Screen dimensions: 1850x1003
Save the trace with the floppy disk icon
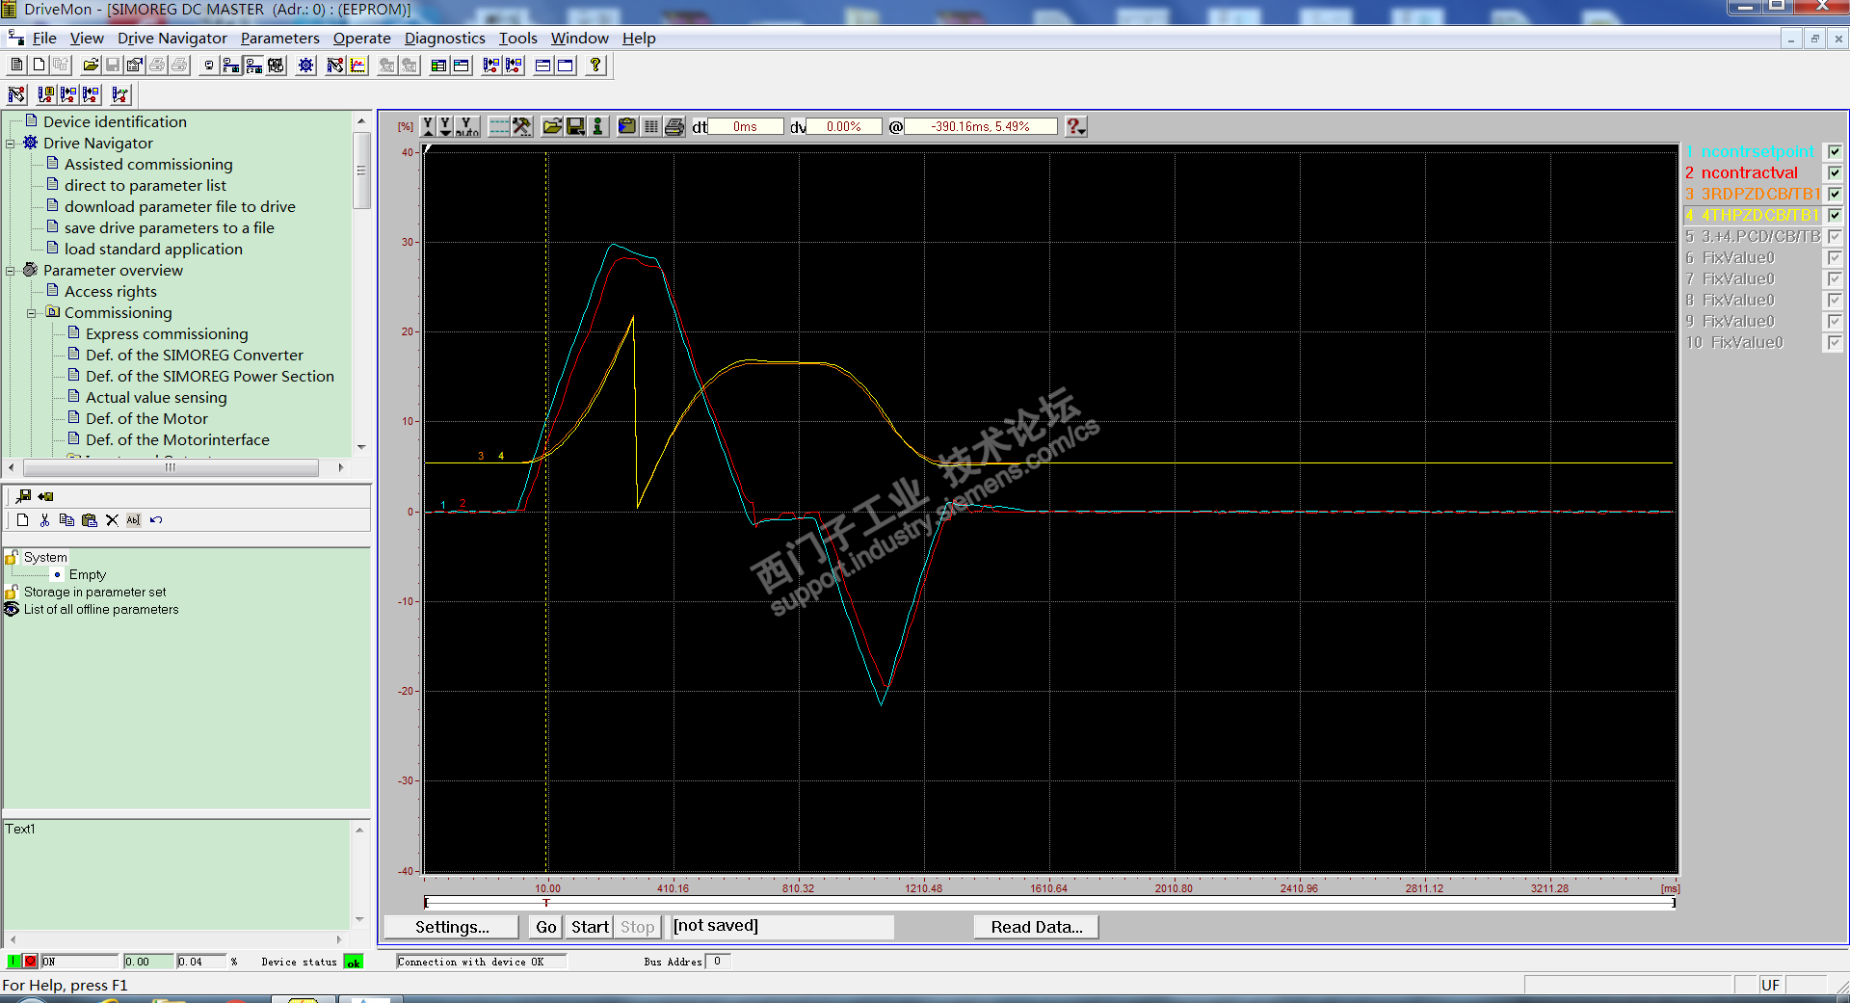[575, 126]
